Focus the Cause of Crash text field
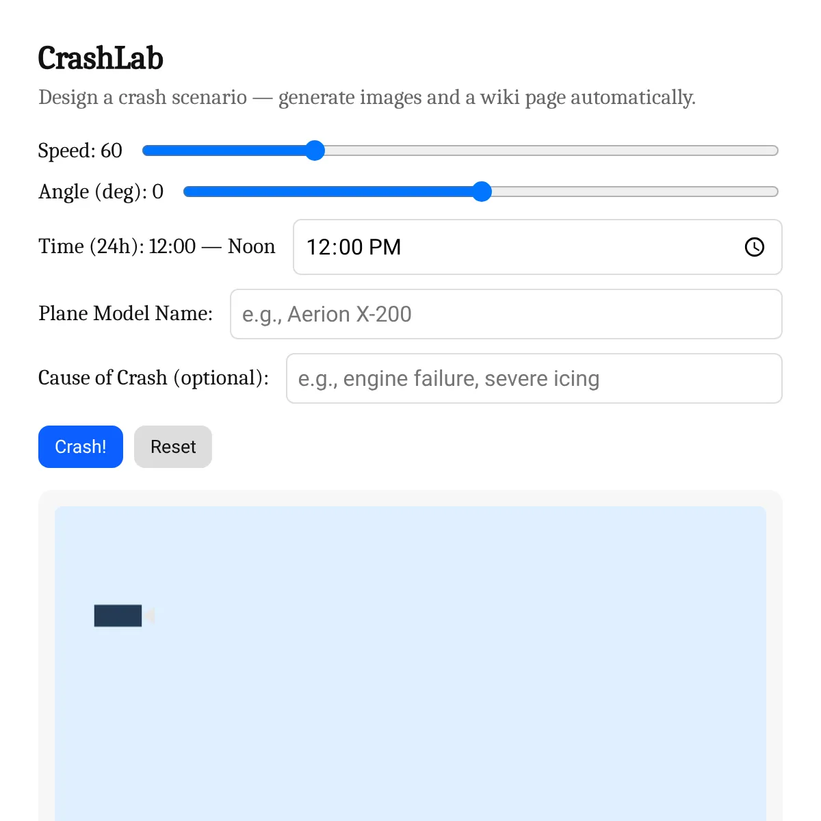 [534, 378]
